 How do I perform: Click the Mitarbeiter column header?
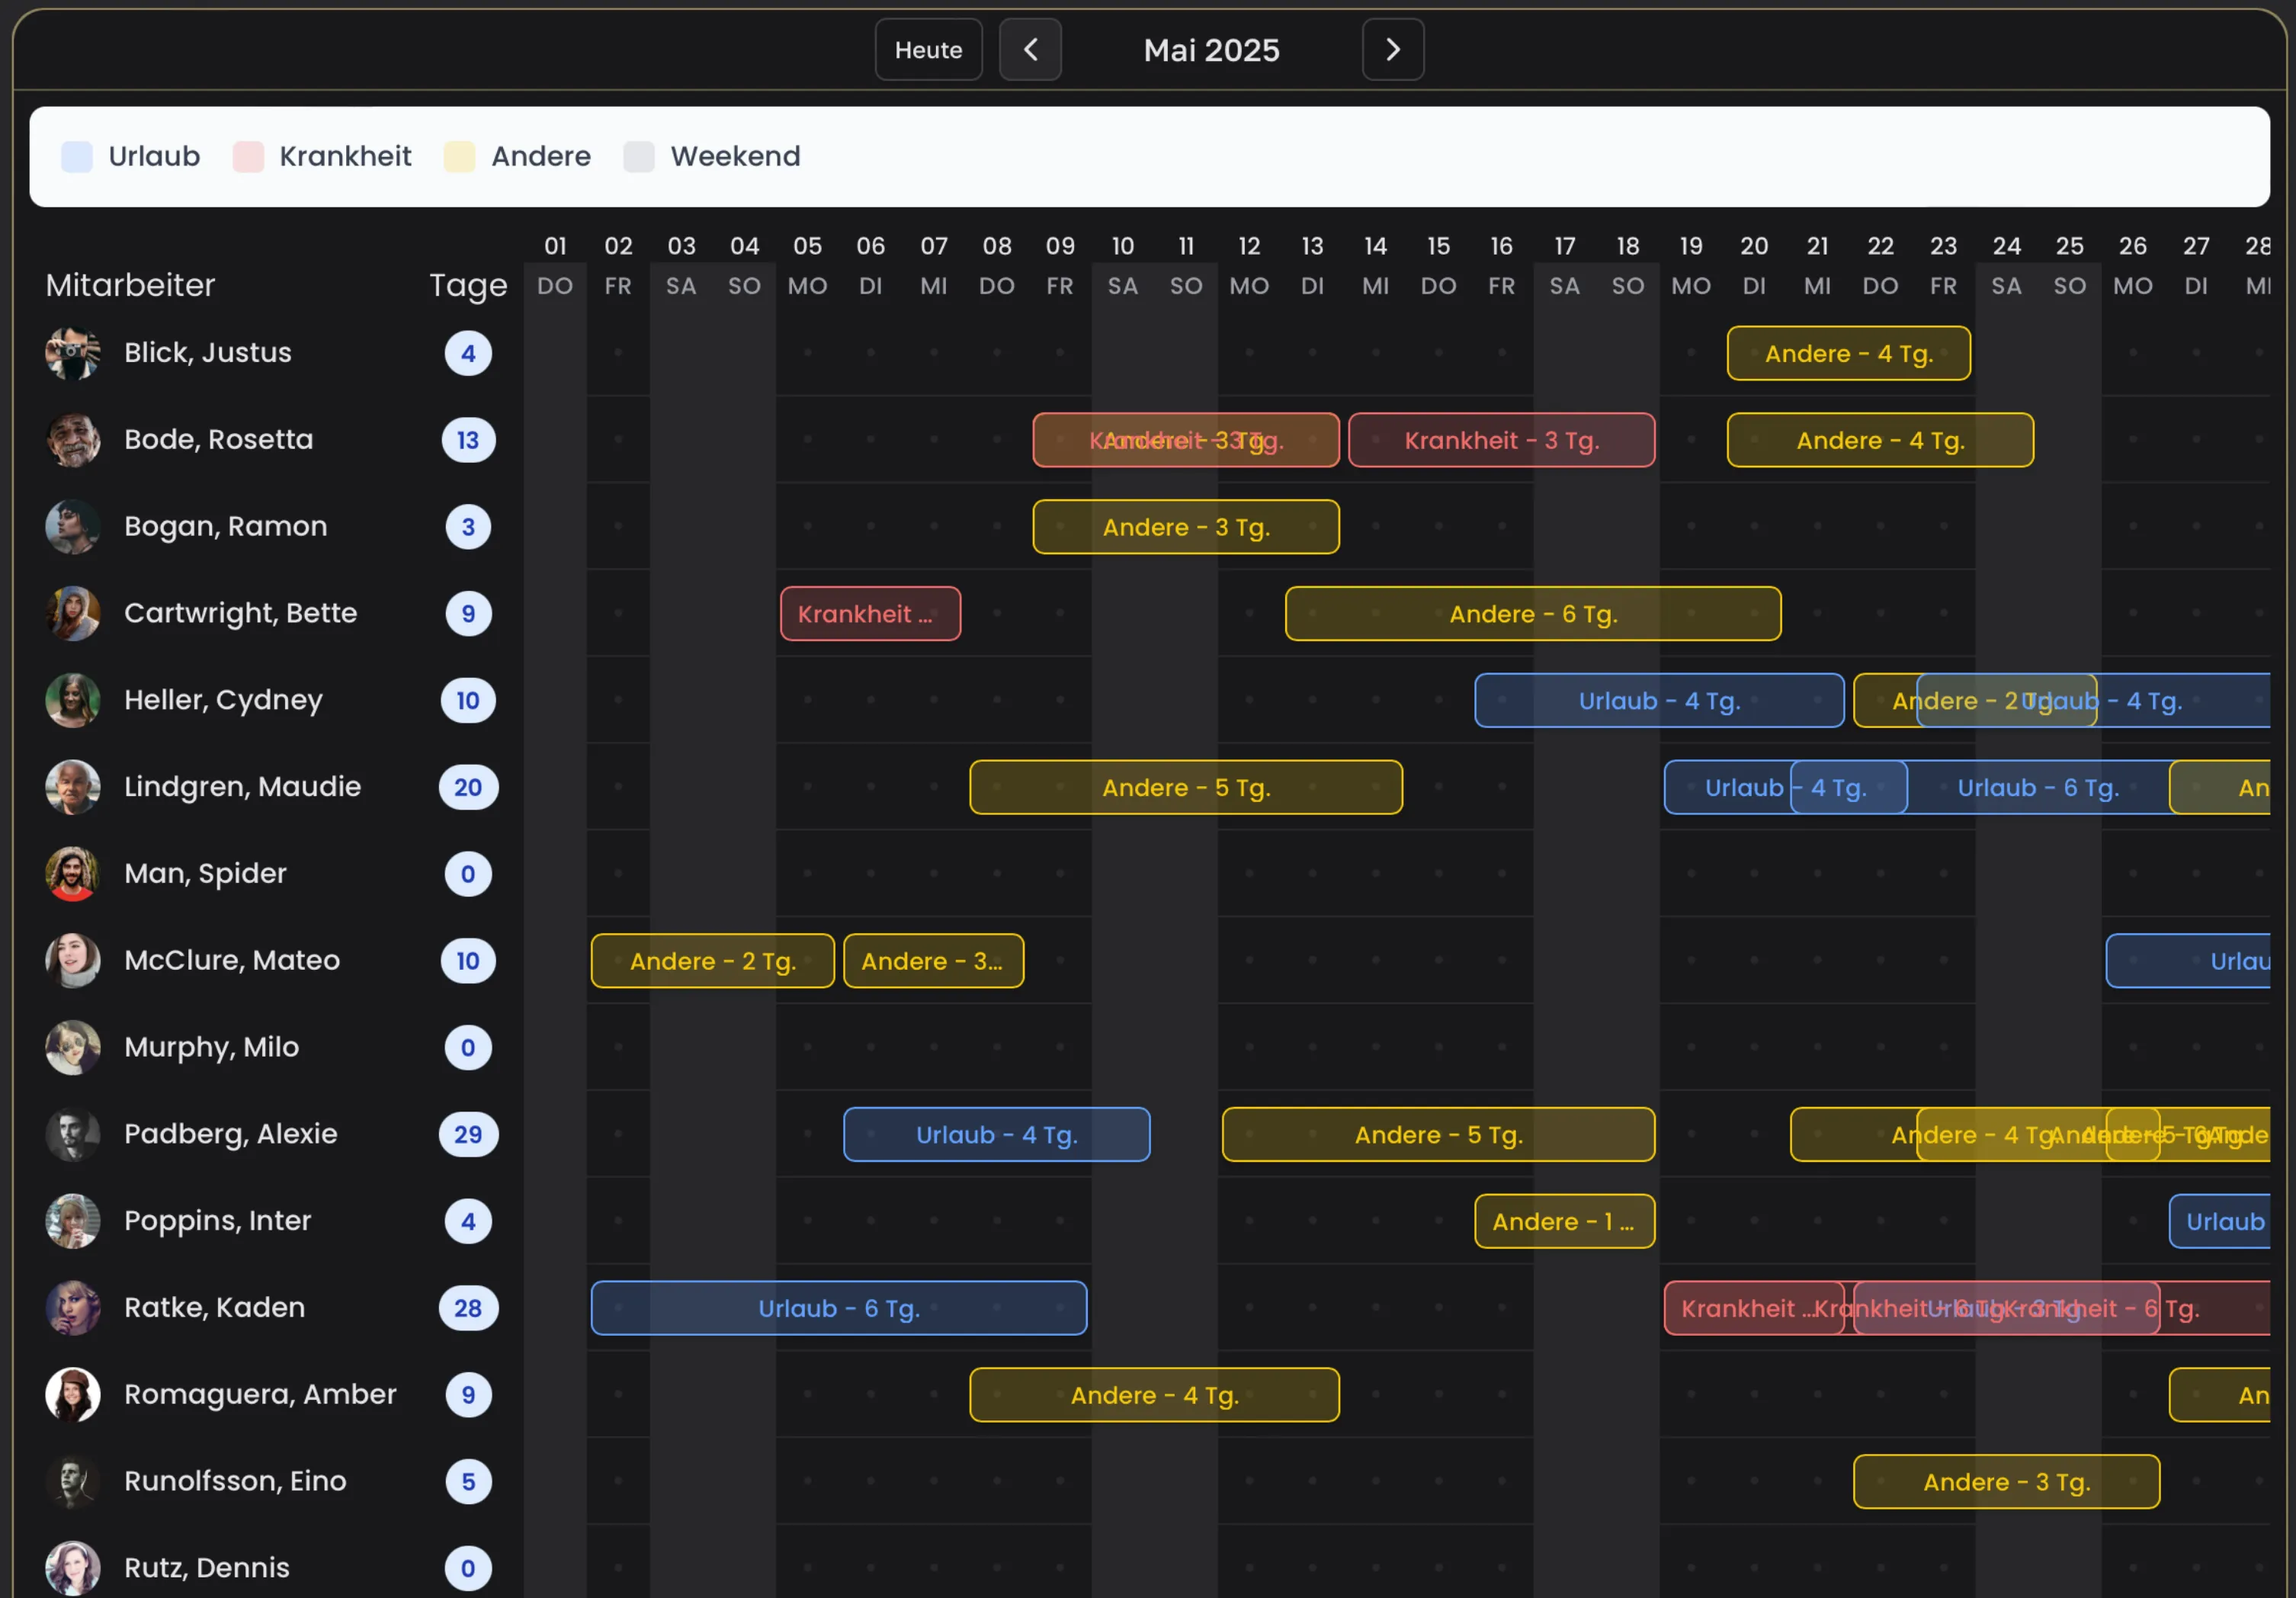130,285
